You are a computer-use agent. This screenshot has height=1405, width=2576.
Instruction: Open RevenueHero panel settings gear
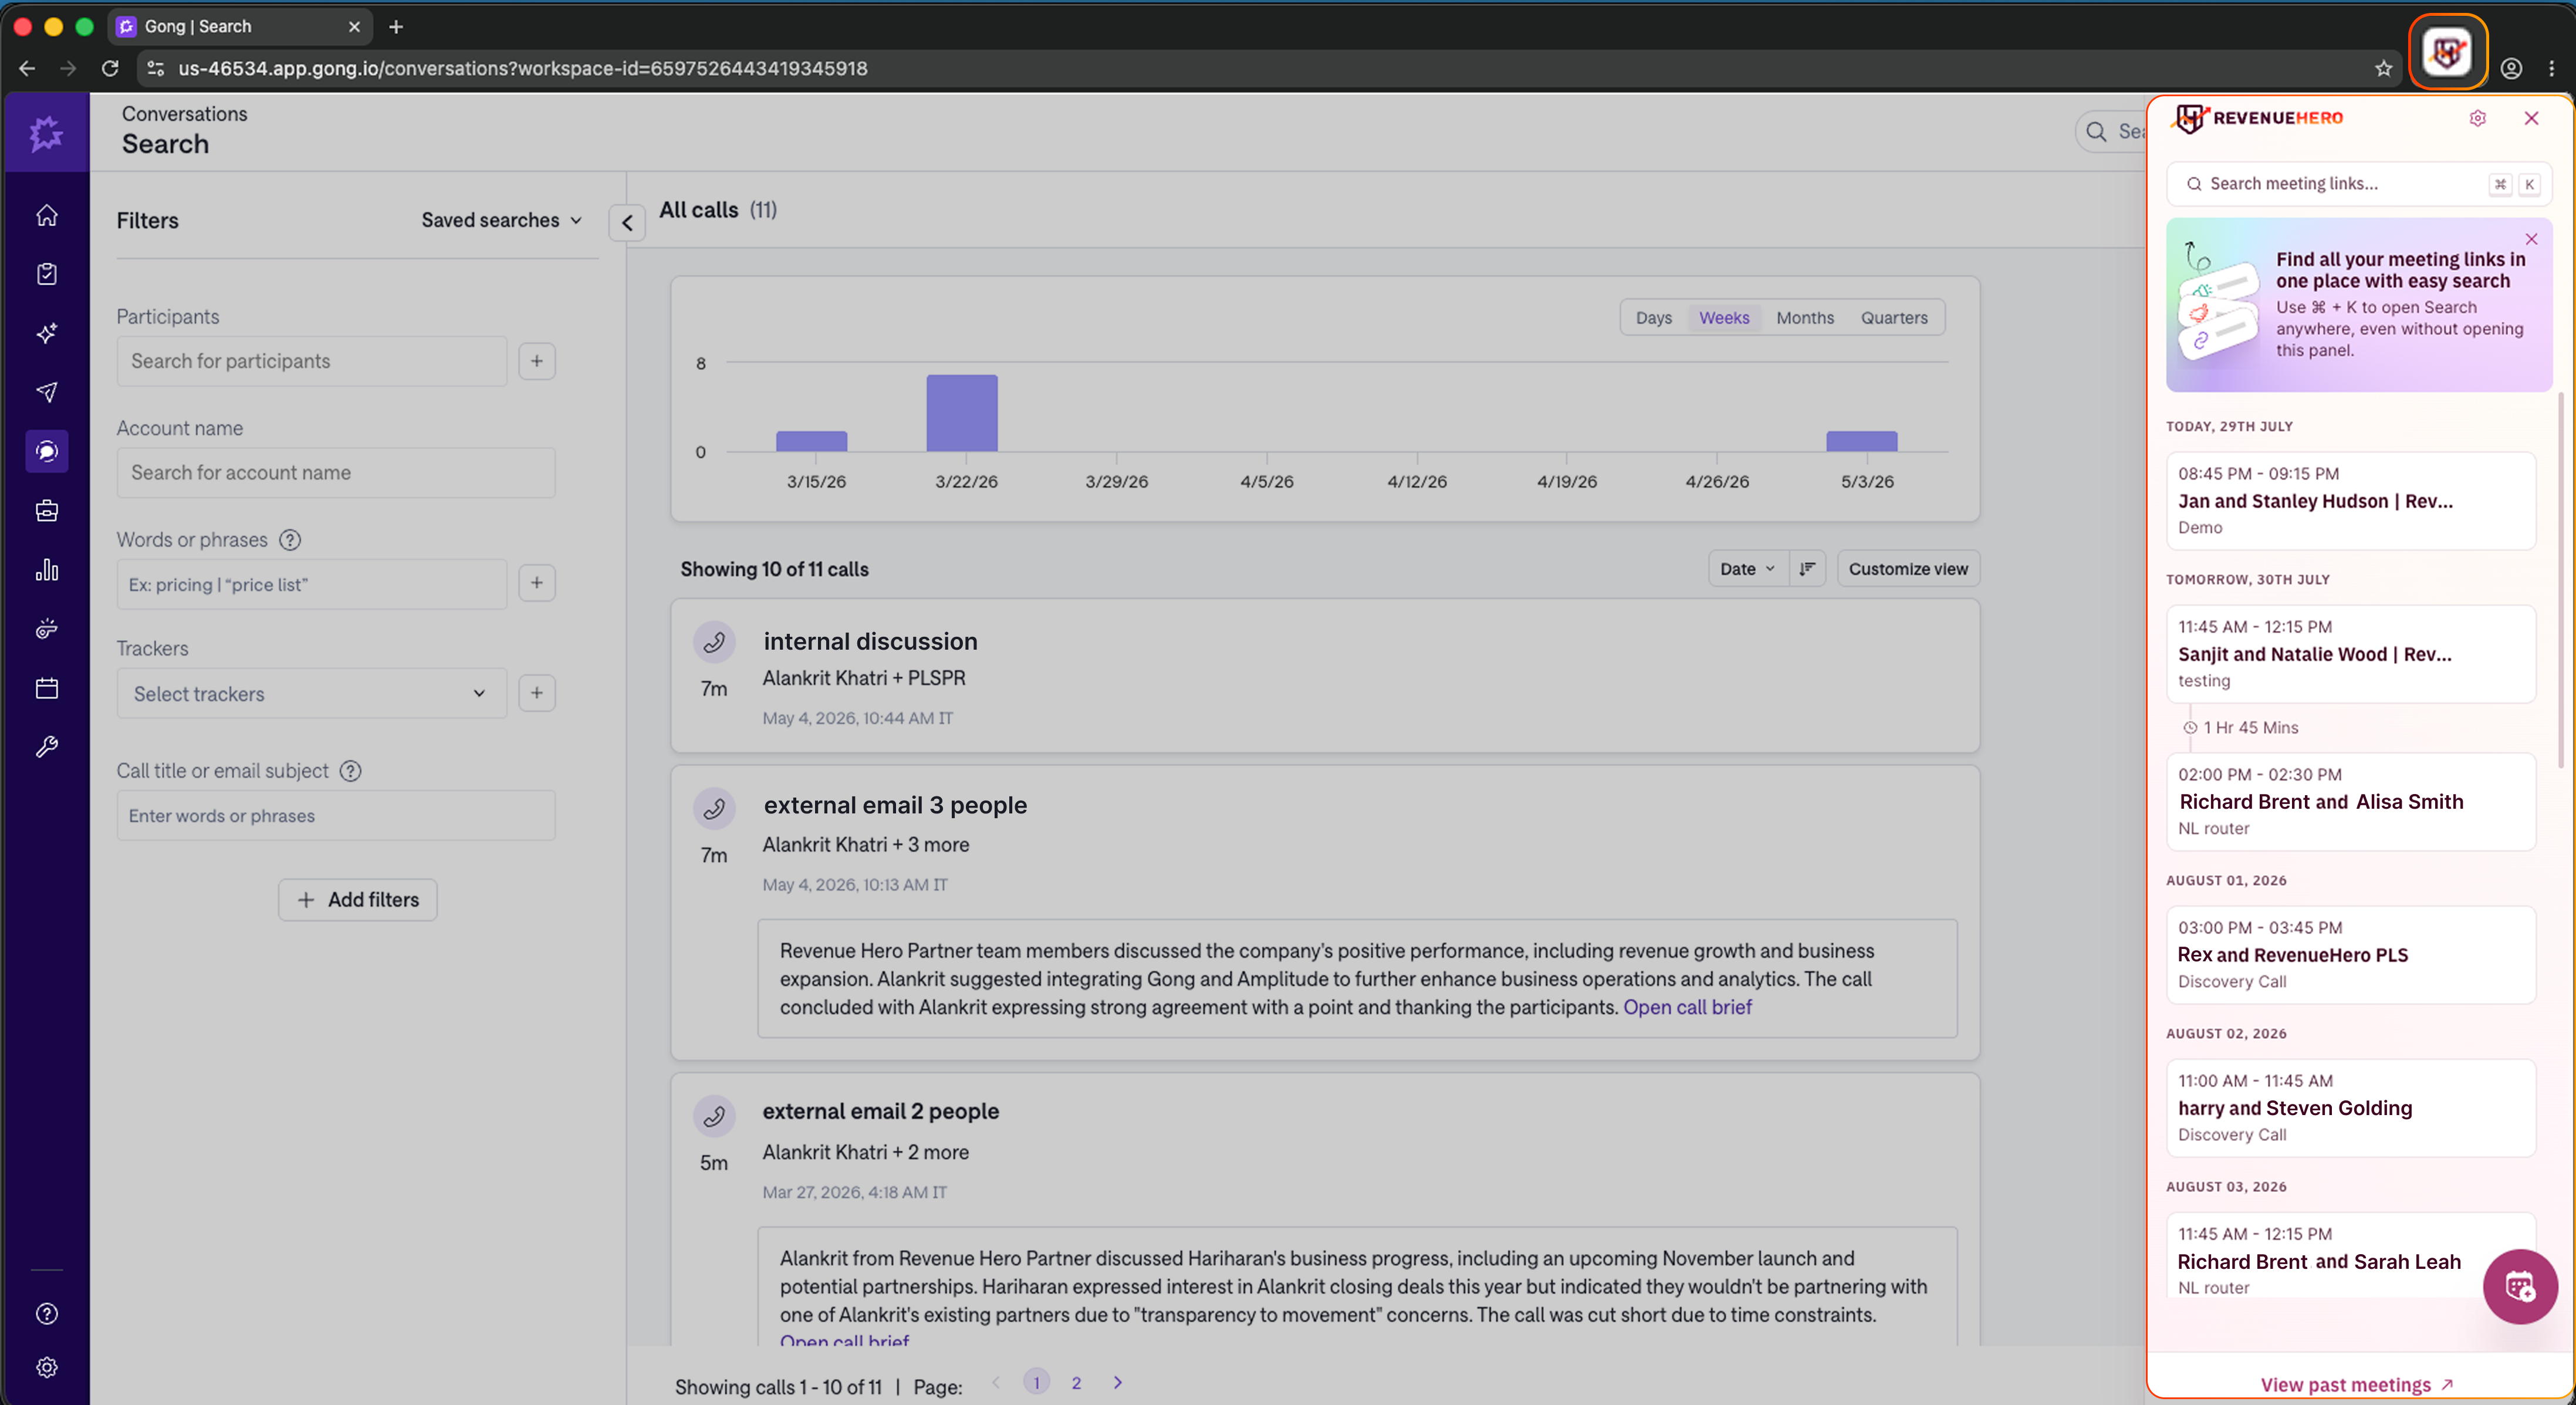click(2477, 118)
